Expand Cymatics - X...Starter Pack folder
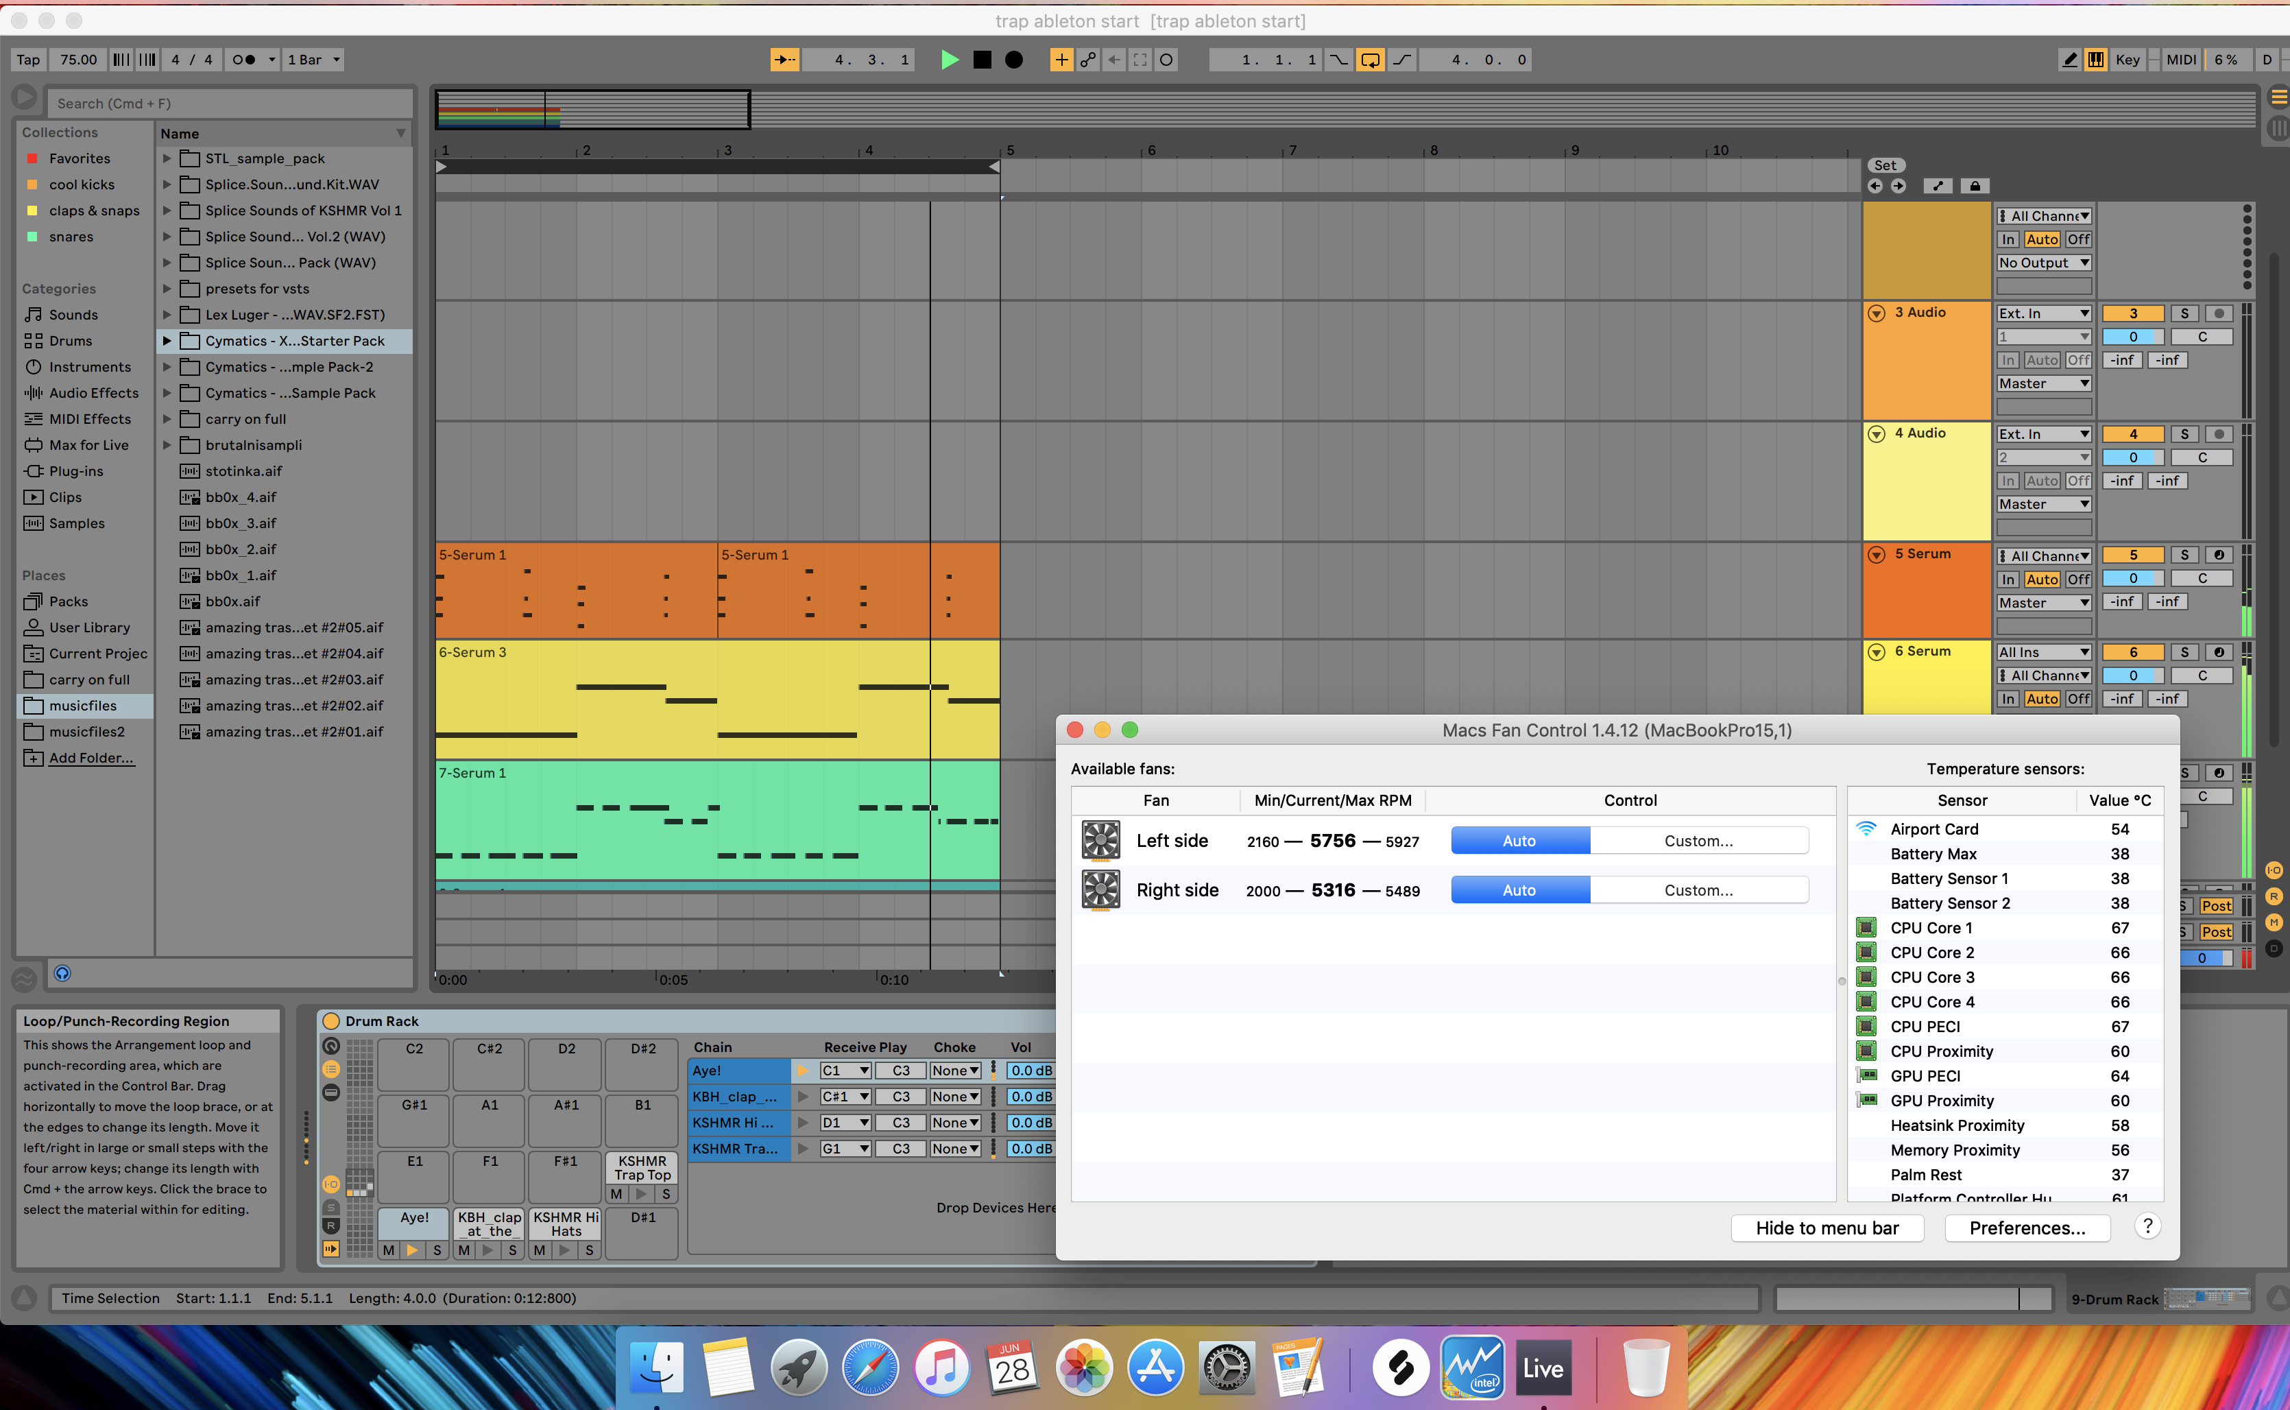The width and height of the screenshot is (2290, 1410). [167, 342]
